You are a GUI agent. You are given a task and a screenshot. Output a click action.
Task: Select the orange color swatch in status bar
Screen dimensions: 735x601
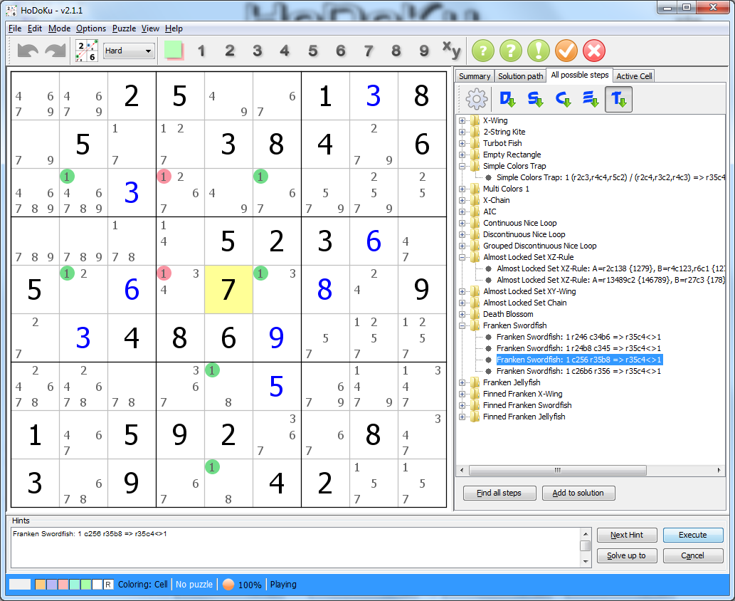coord(41,585)
